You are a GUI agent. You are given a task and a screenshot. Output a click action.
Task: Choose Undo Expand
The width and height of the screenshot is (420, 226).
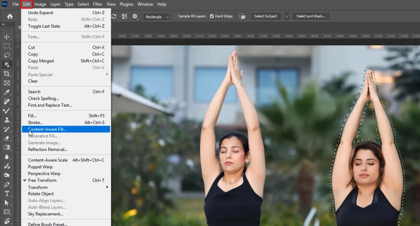66,13
